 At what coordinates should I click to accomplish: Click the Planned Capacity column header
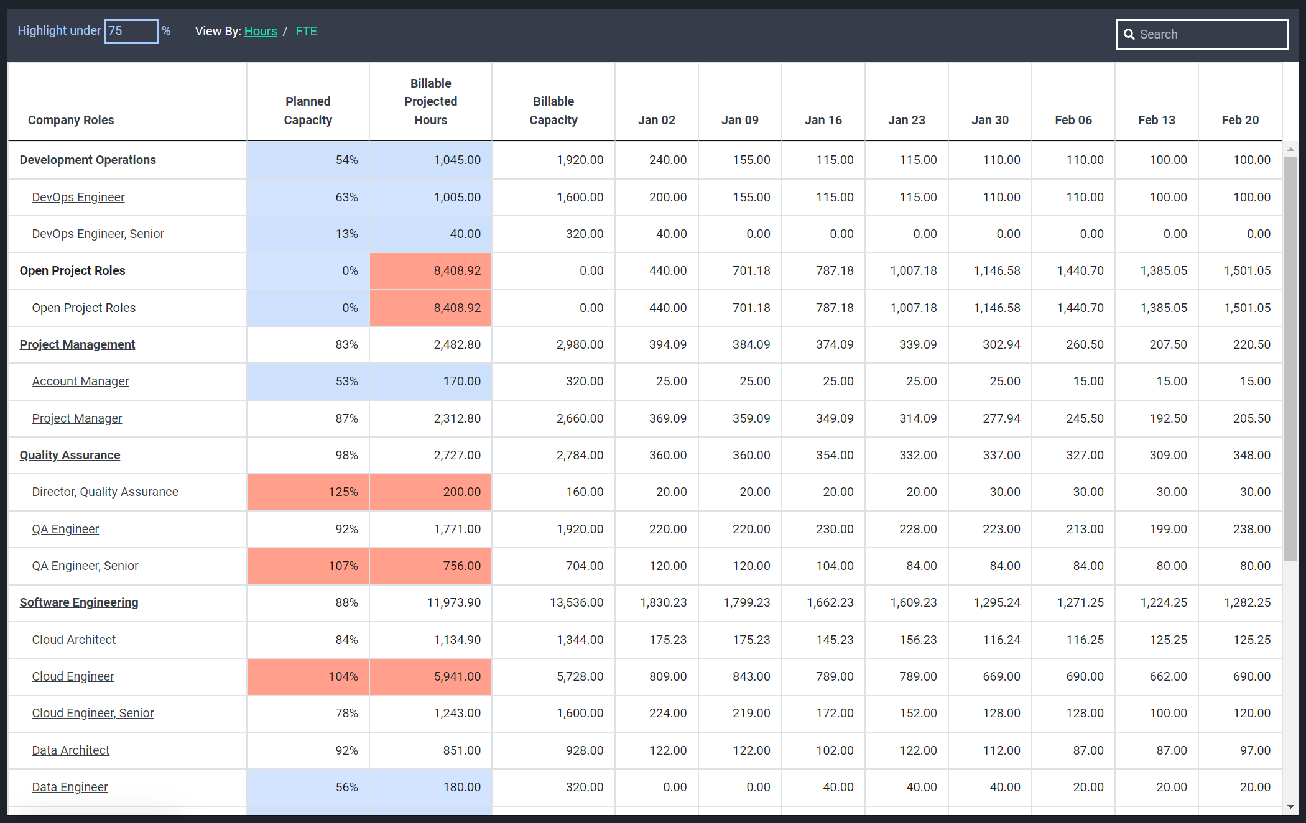[x=308, y=111]
